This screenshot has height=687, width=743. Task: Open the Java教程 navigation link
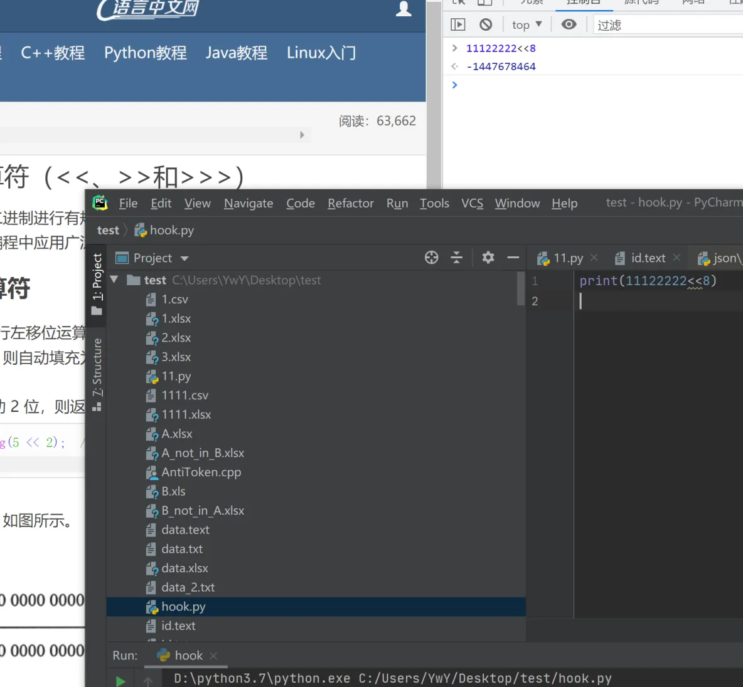(x=237, y=53)
